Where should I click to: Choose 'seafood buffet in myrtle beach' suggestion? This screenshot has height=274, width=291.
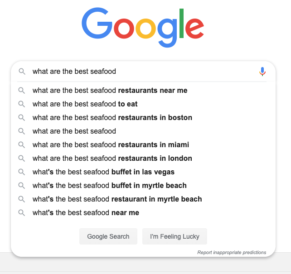143,185
